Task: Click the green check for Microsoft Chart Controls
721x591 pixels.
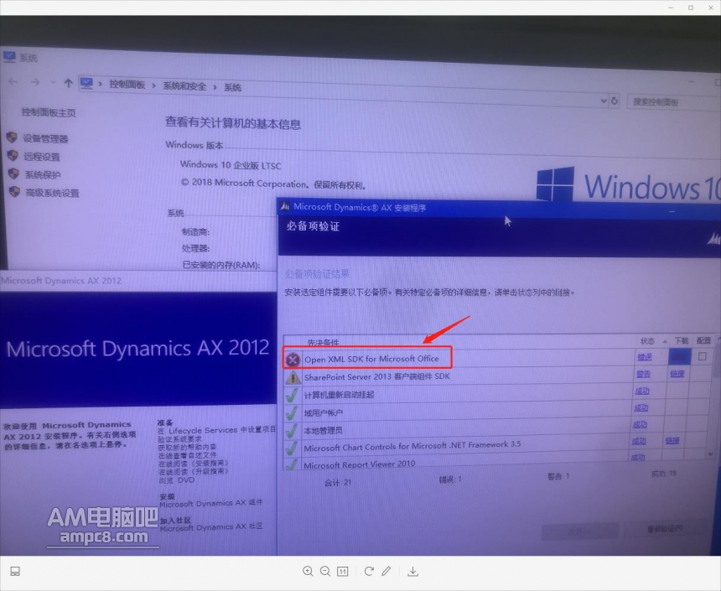Action: 292,448
